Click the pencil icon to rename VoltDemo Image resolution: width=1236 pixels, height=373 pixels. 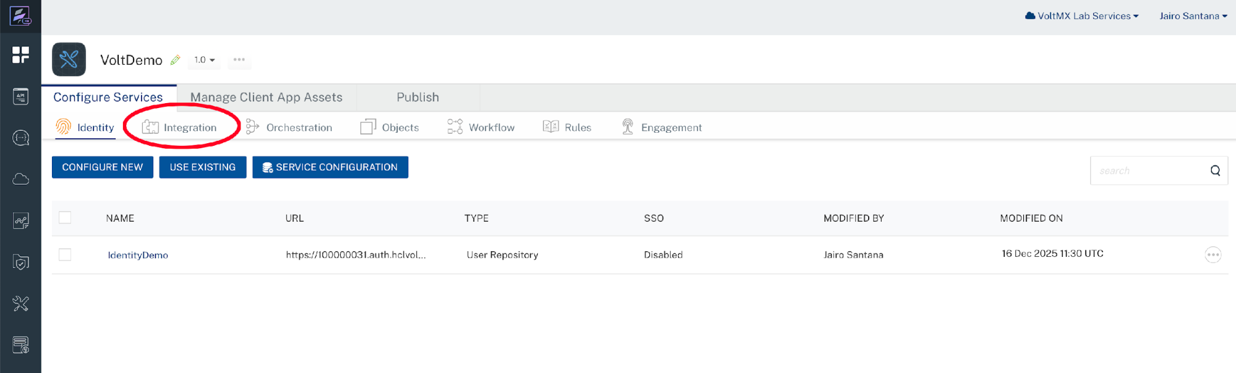[x=176, y=60]
